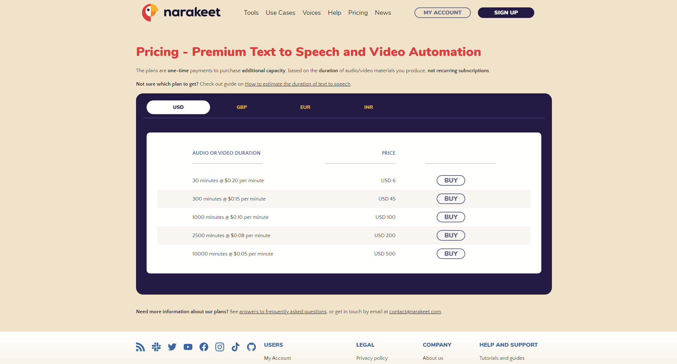677x364 pixels.
Task: Open answers to frequently asked questions
Action: point(283,311)
